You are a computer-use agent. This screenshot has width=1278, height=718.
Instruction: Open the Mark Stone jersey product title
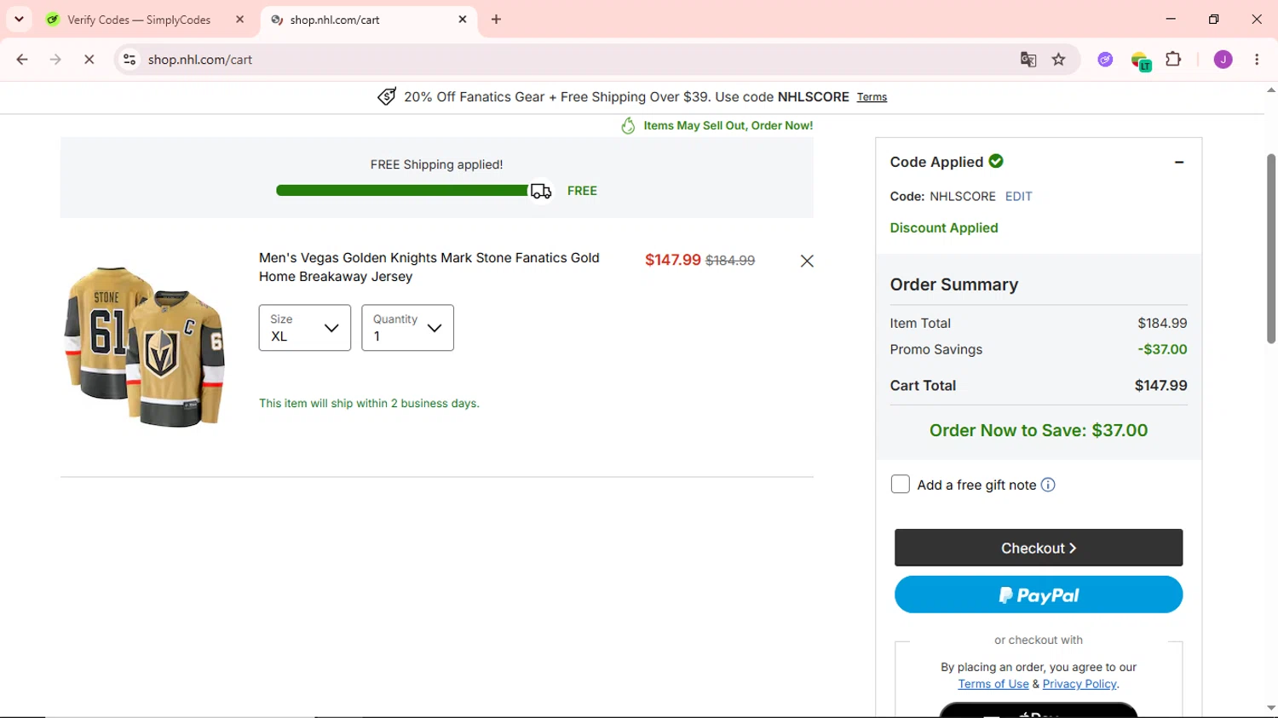click(x=429, y=267)
